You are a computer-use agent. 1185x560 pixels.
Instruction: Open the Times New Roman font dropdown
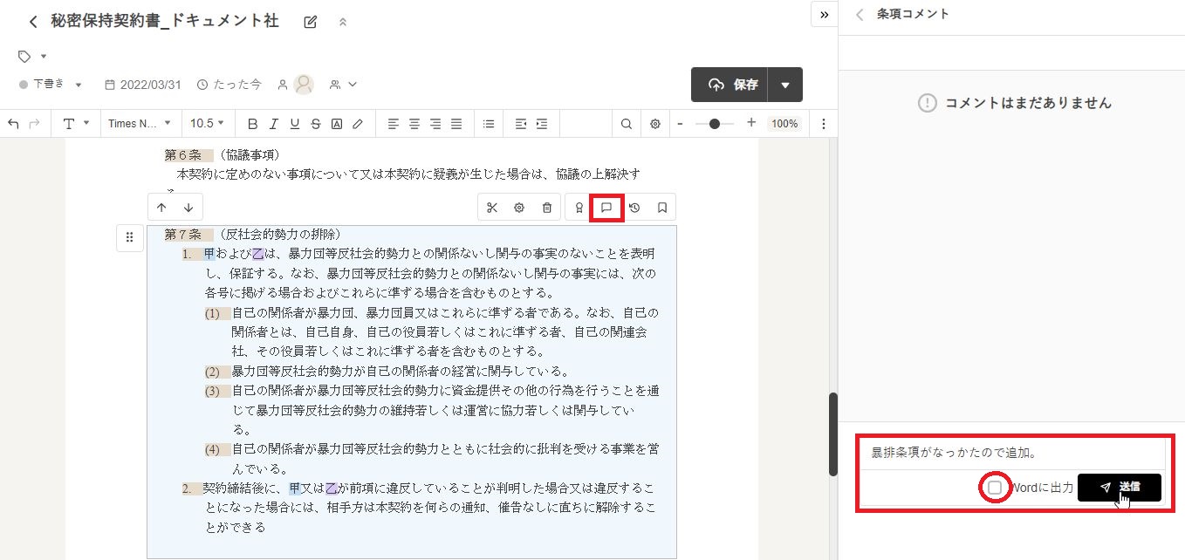point(140,124)
